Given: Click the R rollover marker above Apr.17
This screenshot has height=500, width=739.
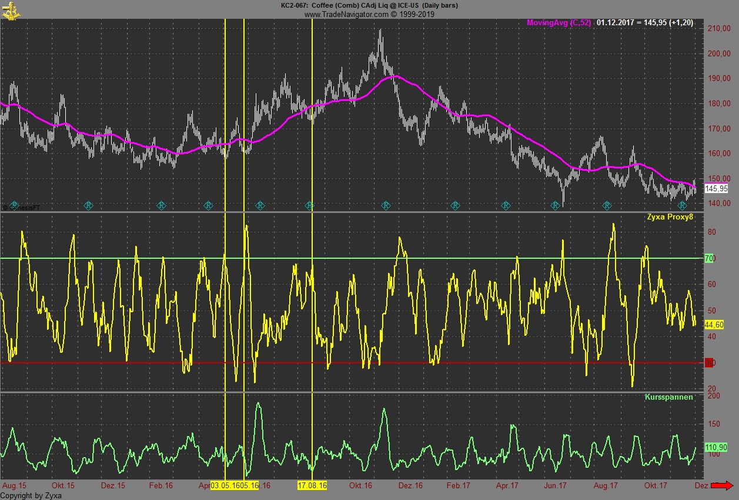Looking at the screenshot, I should (x=506, y=205).
